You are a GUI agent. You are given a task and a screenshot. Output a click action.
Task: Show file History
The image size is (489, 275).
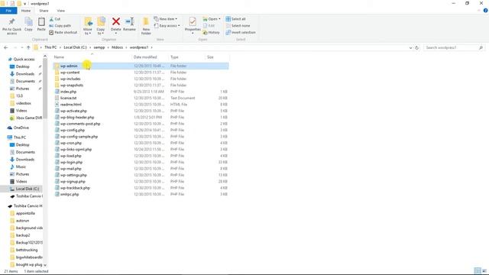pos(211,32)
